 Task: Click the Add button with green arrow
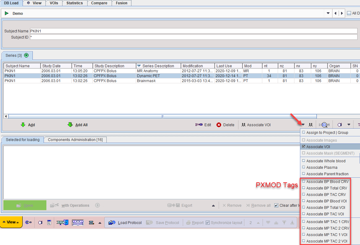(28, 125)
